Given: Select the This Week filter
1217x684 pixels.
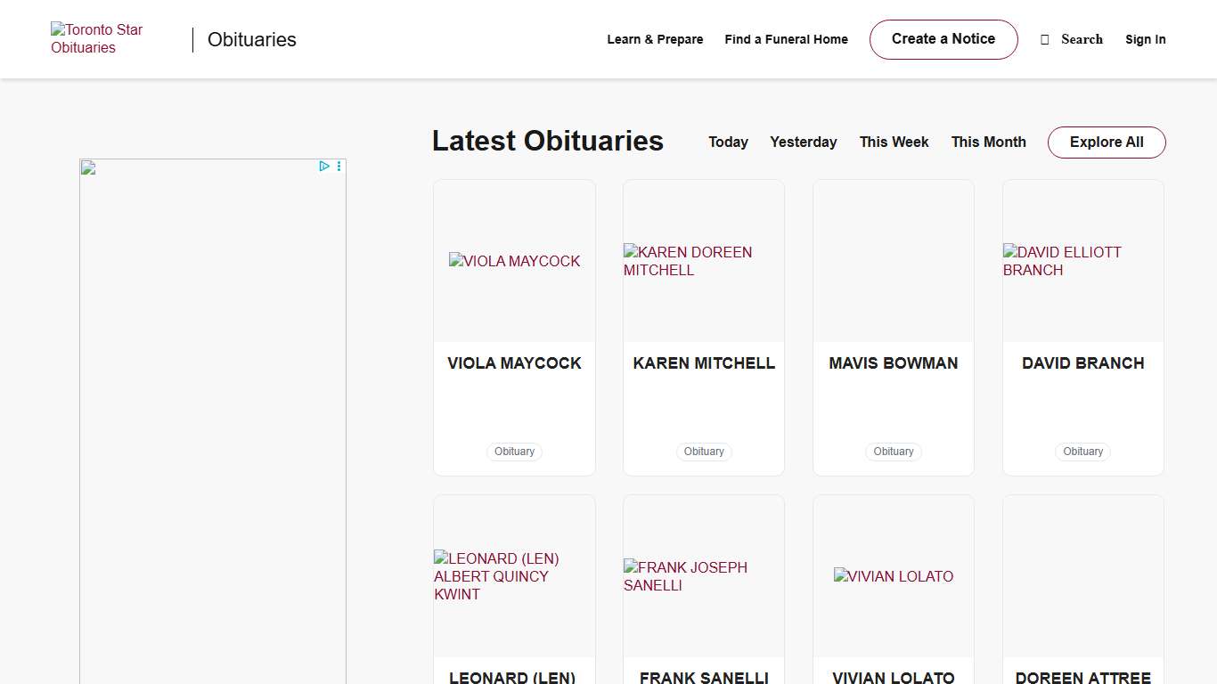Looking at the screenshot, I should pos(894,142).
